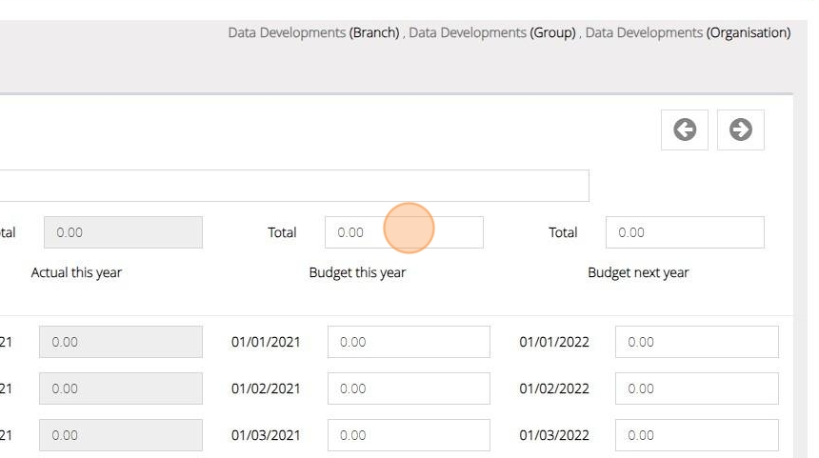Click the 01/03/2021 budget amount field
This screenshot has width=819, height=458.
tap(409, 435)
